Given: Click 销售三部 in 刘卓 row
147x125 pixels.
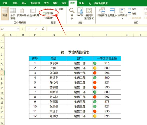Looking at the screenshot, I should 80,68.
